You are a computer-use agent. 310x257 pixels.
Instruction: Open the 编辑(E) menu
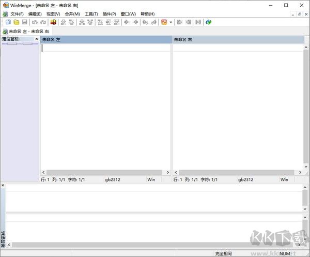35,14
